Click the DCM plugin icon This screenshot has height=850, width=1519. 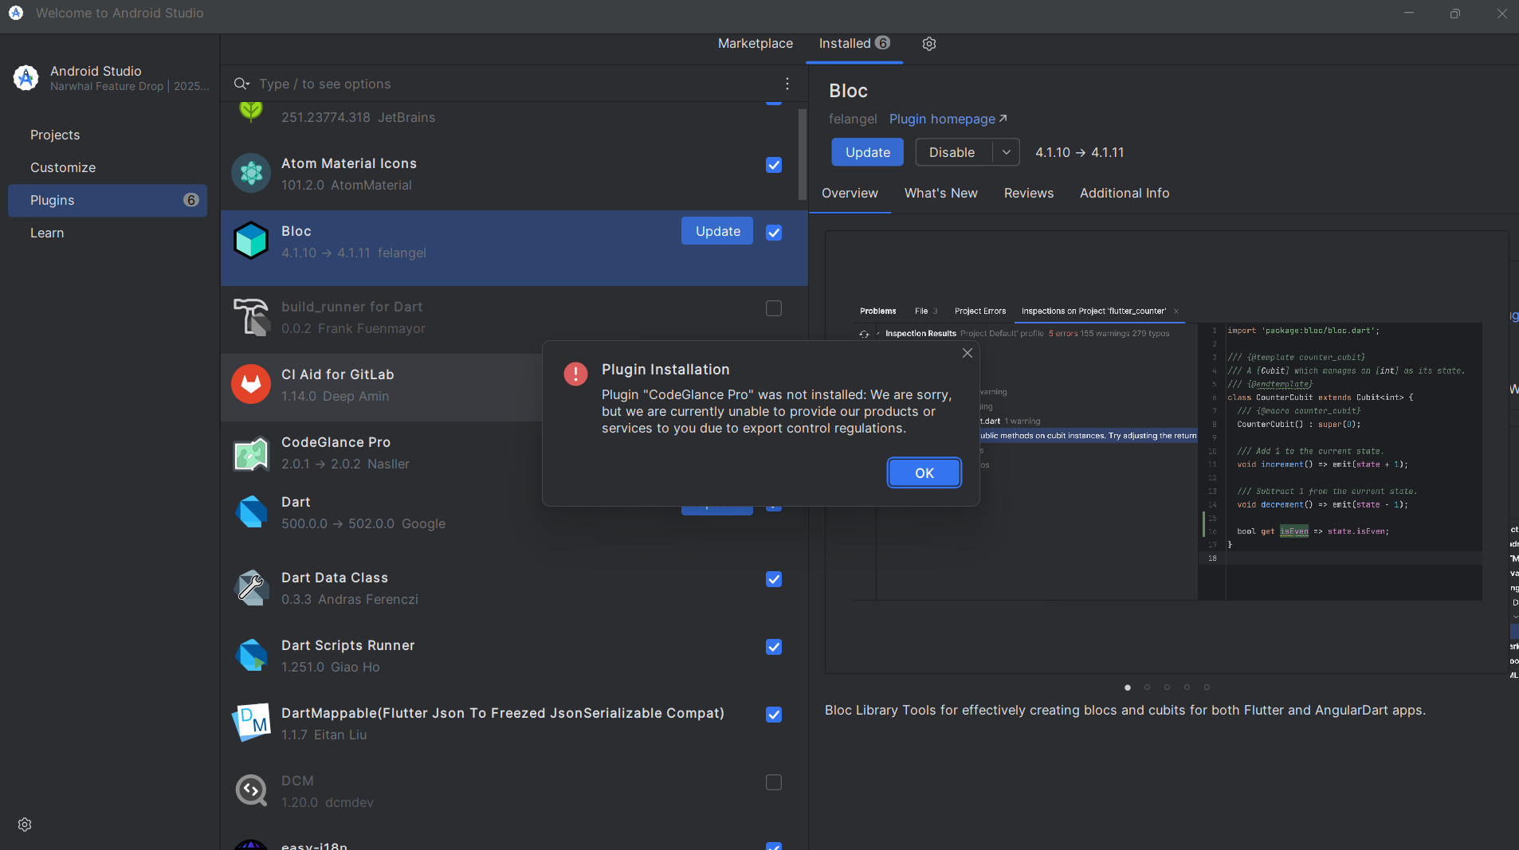(x=251, y=791)
